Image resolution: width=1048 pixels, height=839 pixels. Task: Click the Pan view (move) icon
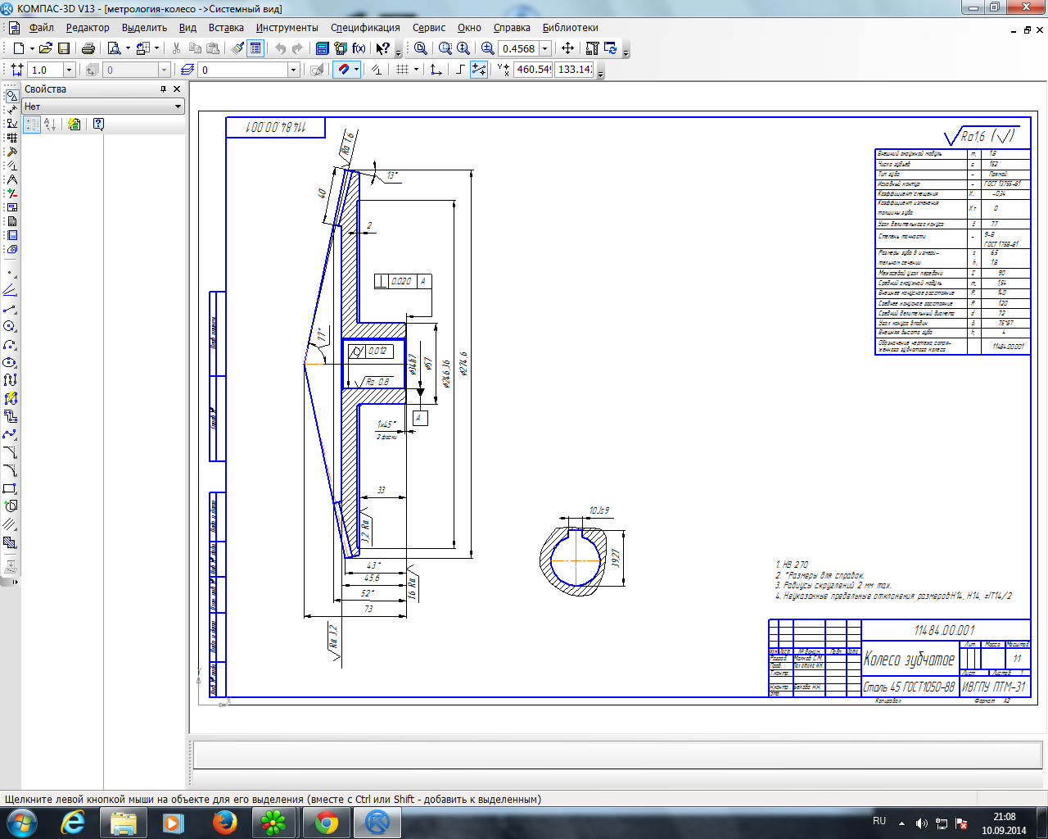coord(567,48)
